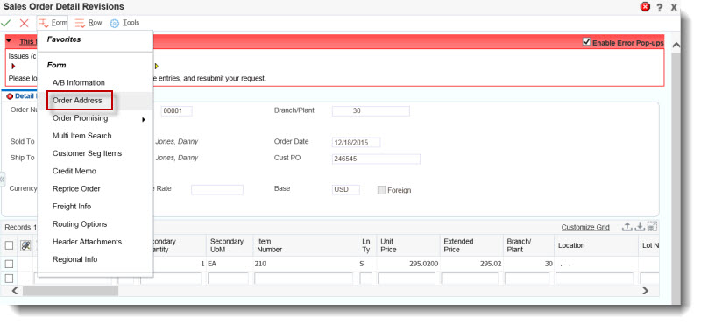
Task: Click the grid search wand icon
Action: (25, 245)
